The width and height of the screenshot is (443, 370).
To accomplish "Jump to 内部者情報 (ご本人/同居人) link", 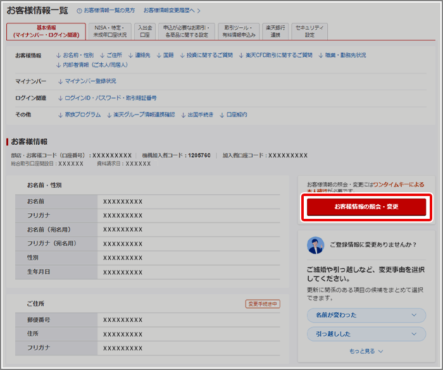I will [x=92, y=65].
